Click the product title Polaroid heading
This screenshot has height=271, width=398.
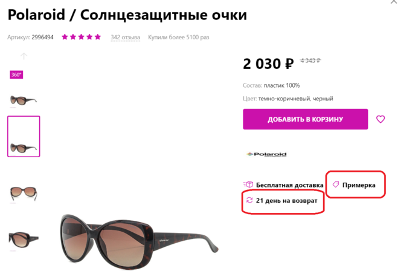tap(127, 15)
